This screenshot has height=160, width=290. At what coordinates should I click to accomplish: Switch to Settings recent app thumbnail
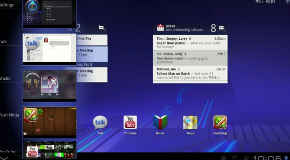coord(49,13)
